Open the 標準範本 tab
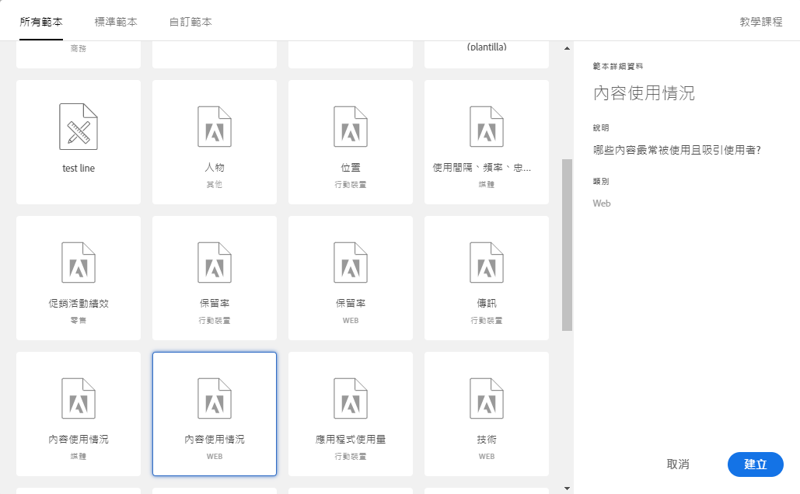The height and width of the screenshot is (494, 800). coord(116,22)
